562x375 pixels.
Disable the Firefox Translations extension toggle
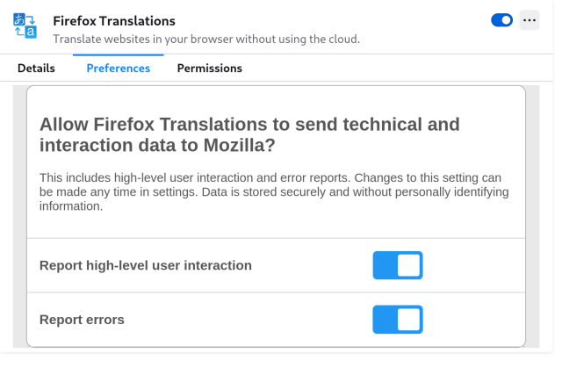pos(501,20)
